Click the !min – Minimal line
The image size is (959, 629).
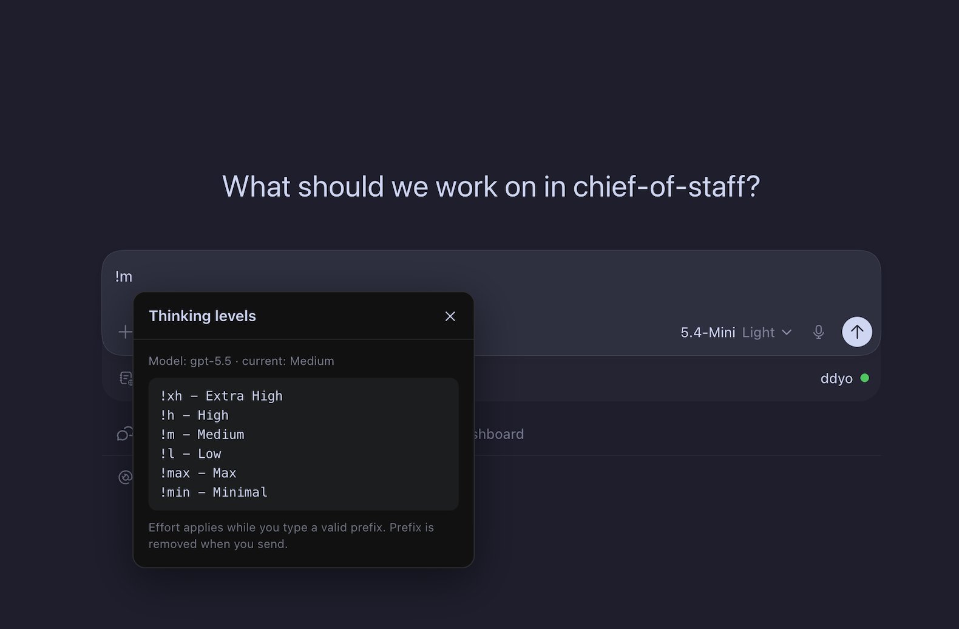(x=214, y=492)
